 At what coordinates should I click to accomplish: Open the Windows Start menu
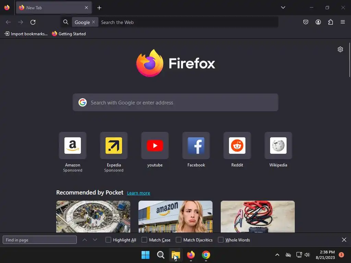pos(145,255)
